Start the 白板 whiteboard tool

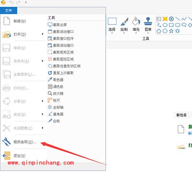tap(54, 121)
